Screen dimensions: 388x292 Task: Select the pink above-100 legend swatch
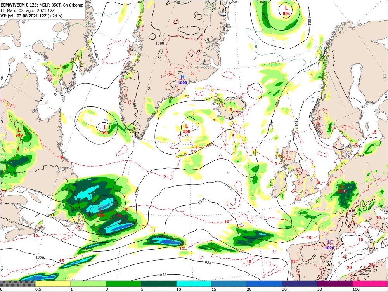(370, 283)
